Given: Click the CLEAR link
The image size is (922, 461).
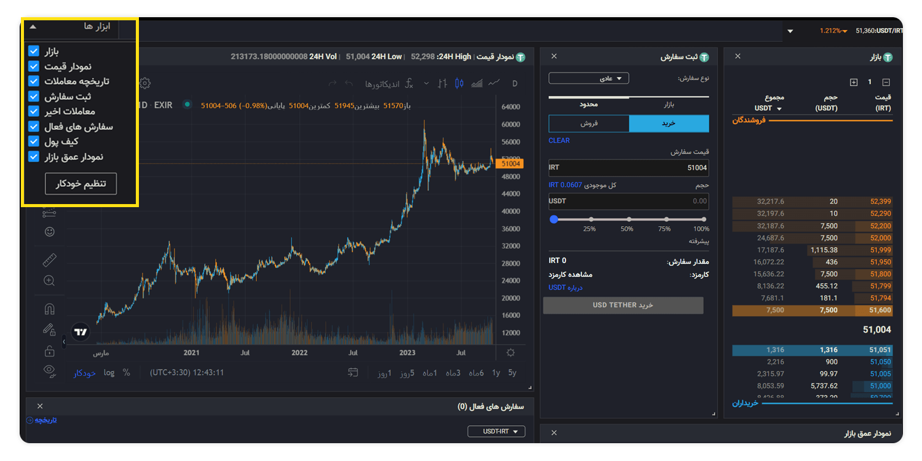Looking at the screenshot, I should coord(559,140).
